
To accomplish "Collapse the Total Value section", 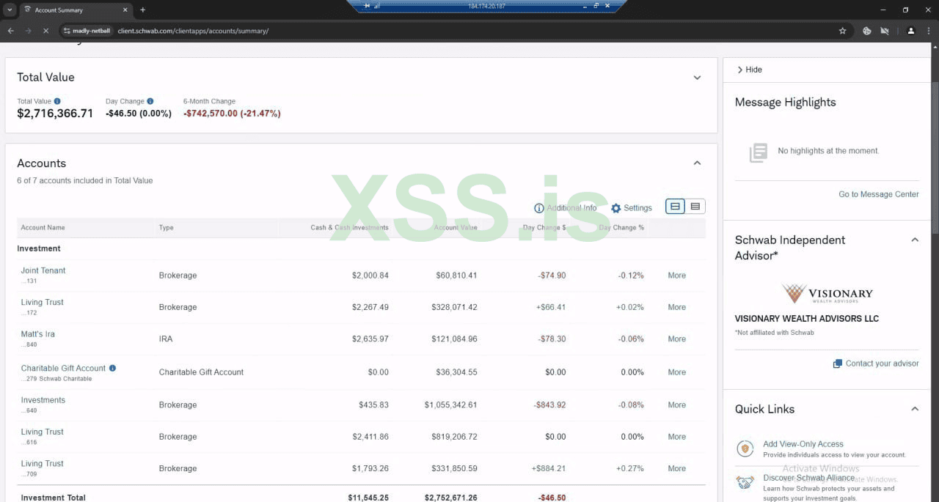I will tap(697, 78).
